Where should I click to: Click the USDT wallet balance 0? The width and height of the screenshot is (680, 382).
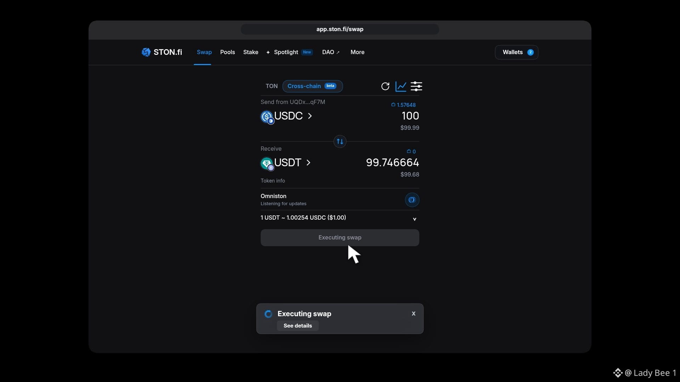(411, 151)
